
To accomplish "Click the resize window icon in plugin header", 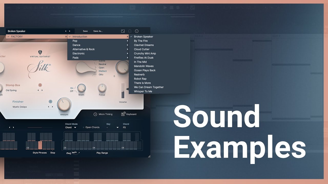I will tap(123, 31).
